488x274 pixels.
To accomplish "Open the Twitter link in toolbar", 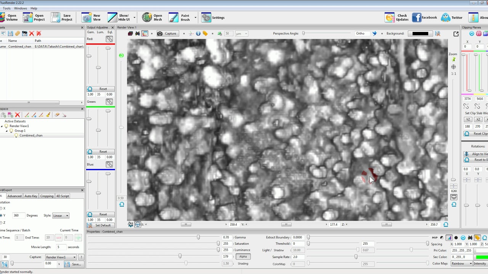I will pos(452,18).
